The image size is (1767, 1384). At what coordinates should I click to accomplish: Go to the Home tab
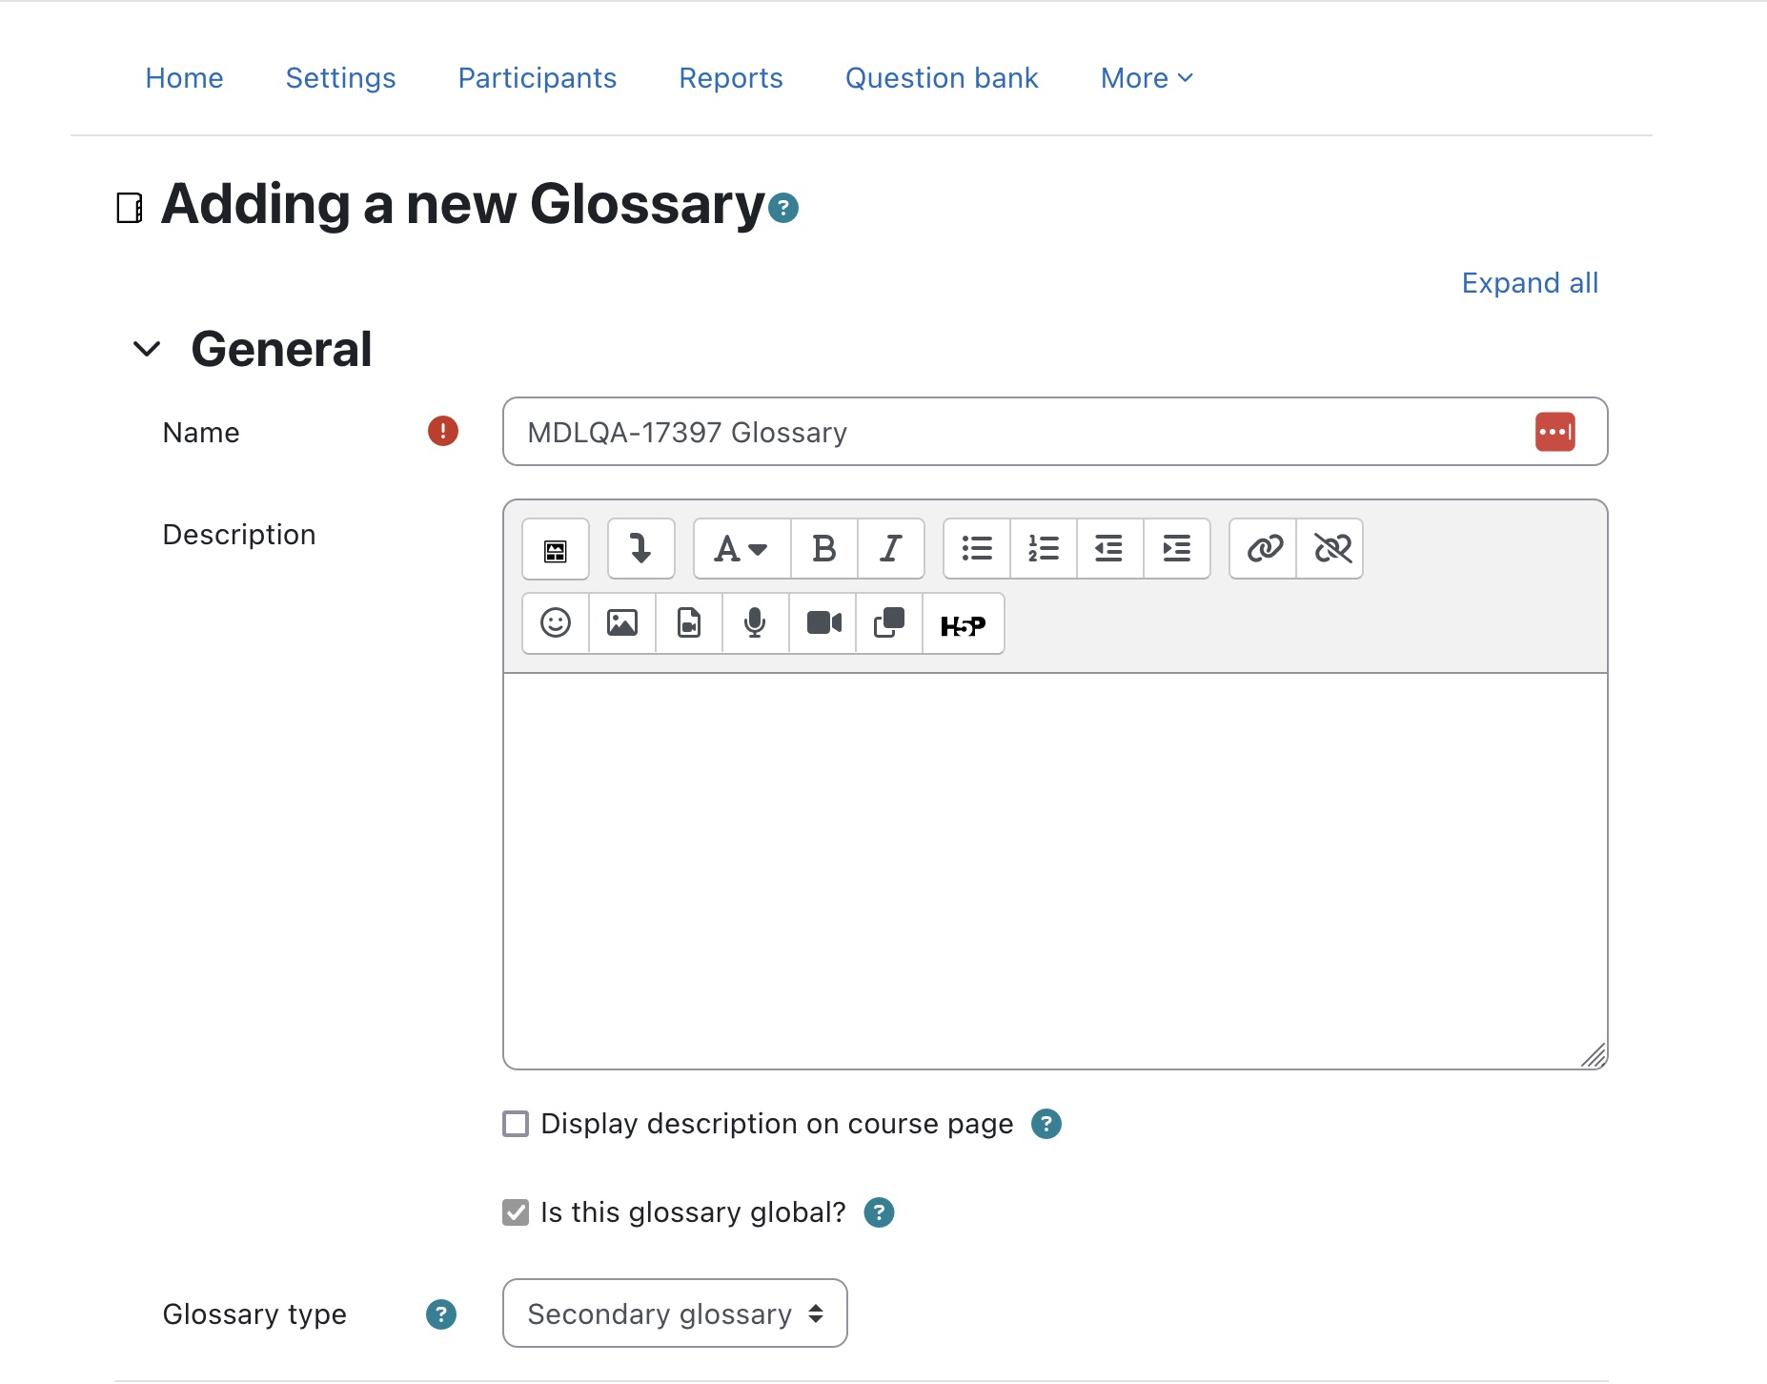tap(184, 78)
